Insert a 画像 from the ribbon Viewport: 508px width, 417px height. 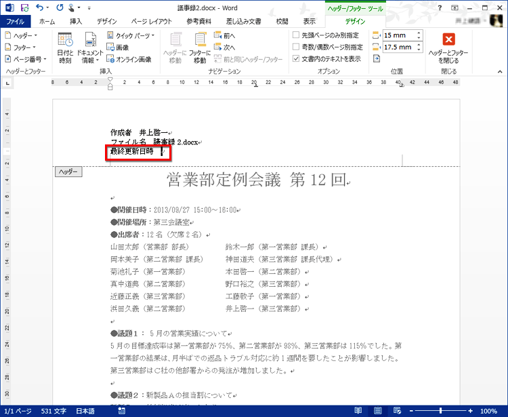pyautogui.click(x=118, y=47)
